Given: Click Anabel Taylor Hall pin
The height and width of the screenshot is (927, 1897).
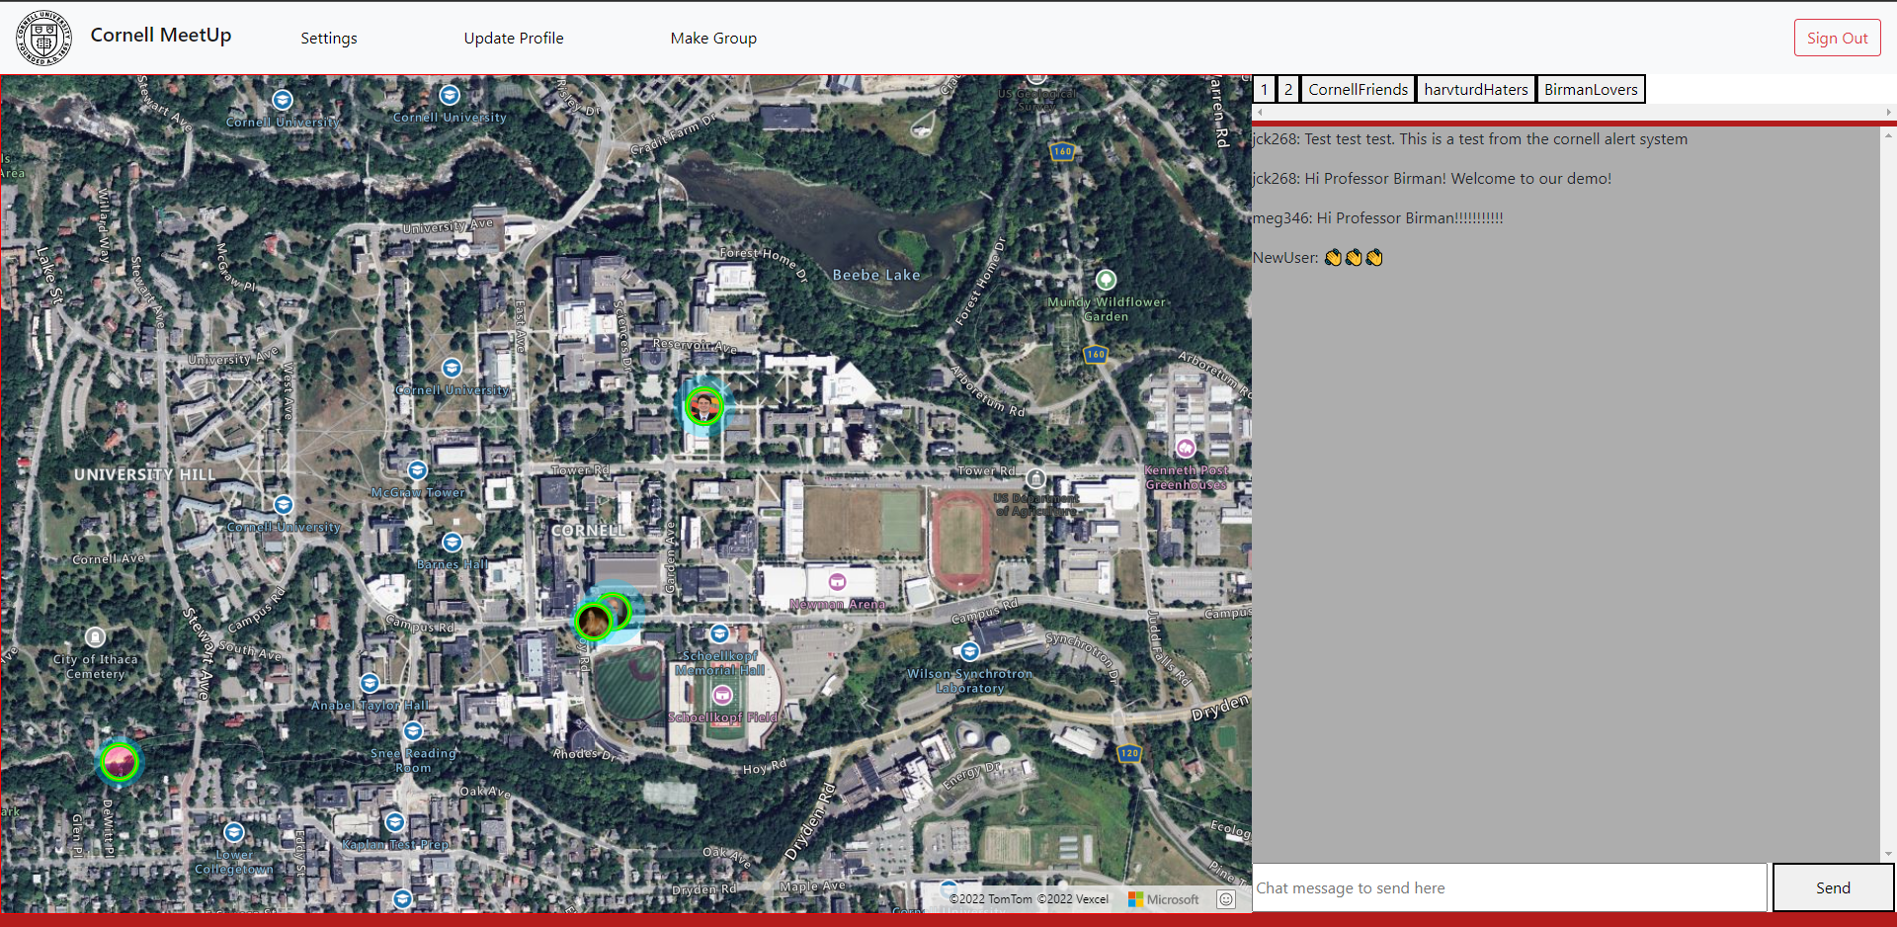Looking at the screenshot, I should click(370, 683).
